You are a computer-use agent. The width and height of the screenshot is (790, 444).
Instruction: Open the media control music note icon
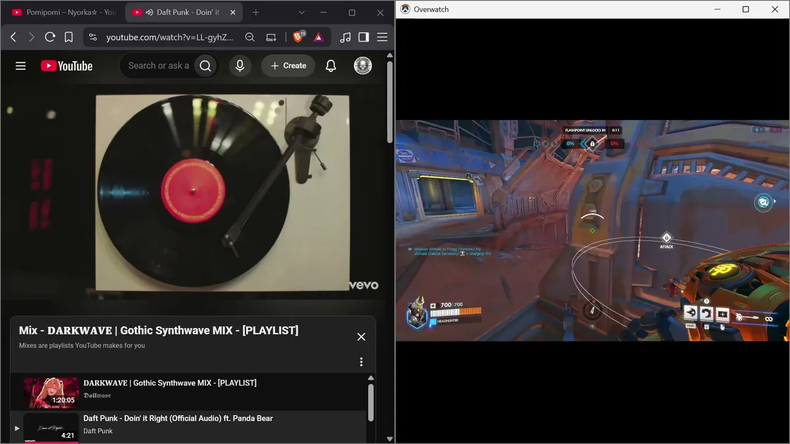pos(346,37)
